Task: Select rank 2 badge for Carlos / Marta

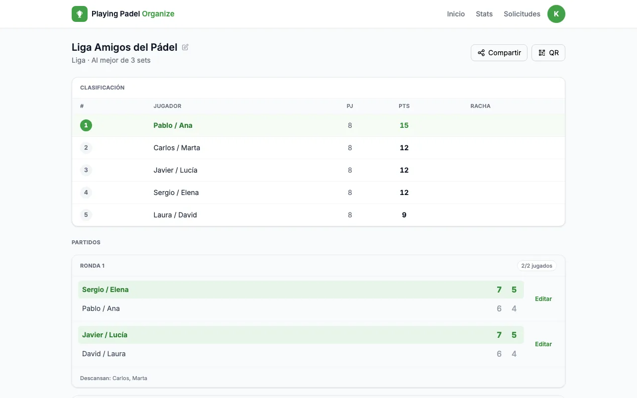Action: [x=86, y=148]
